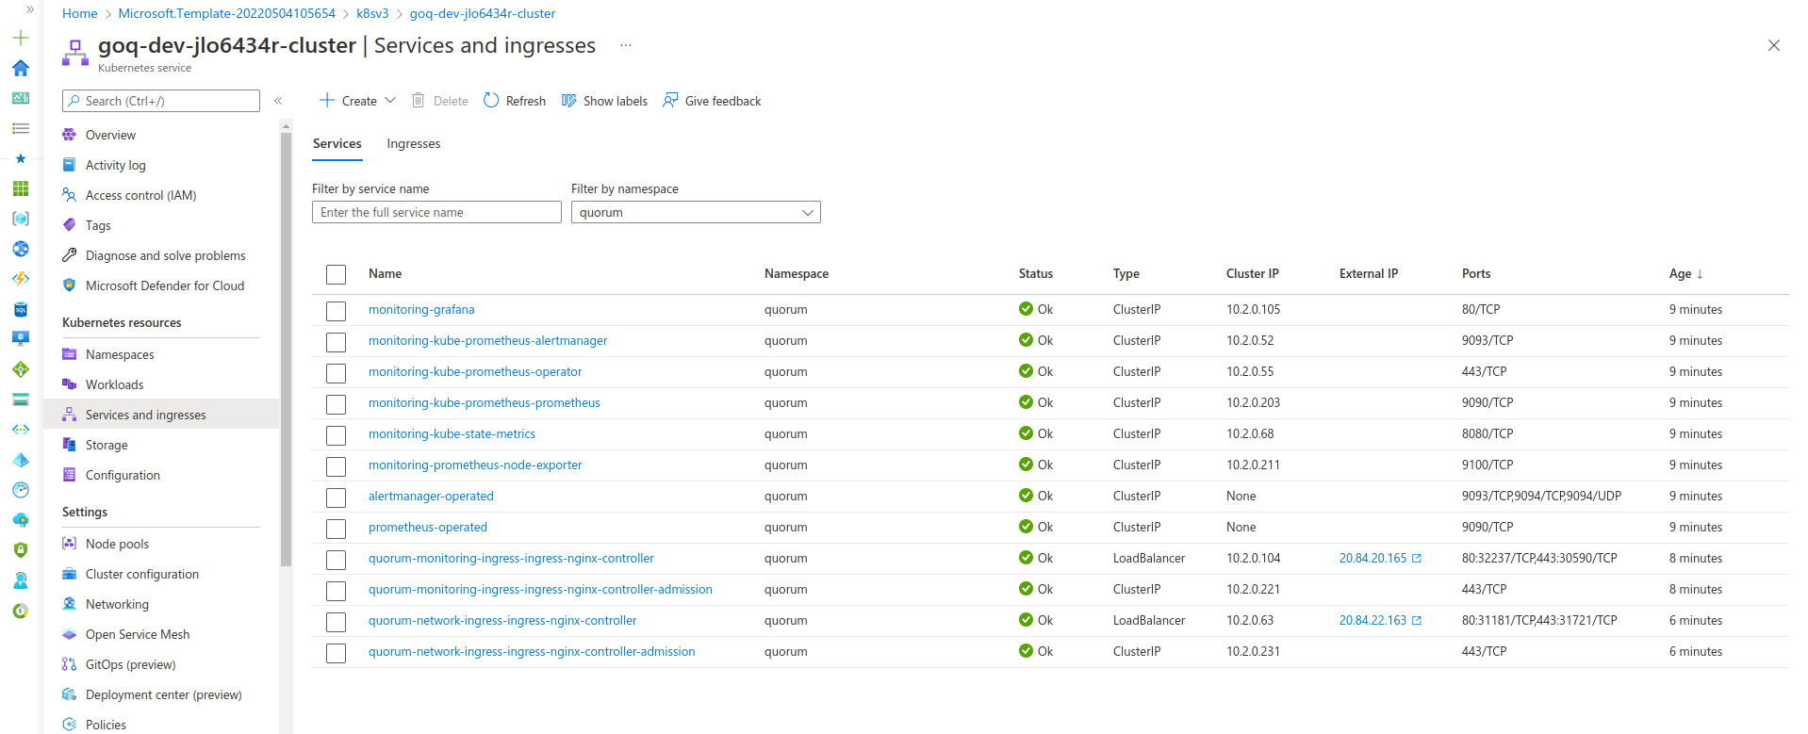Viewport: 1808px width, 734px height.
Task: Collapse the resource menu with the chevron
Action: [278, 101]
